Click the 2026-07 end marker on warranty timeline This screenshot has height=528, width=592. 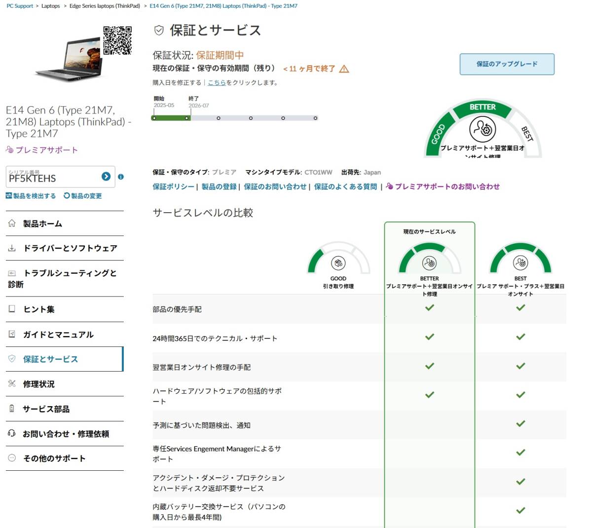pos(187,118)
